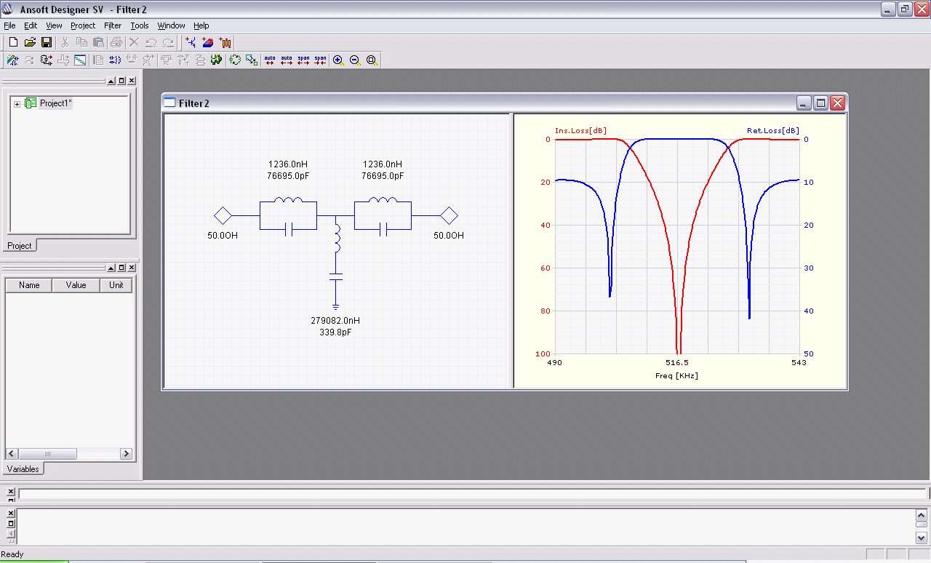Float the project panel with square button

121,81
